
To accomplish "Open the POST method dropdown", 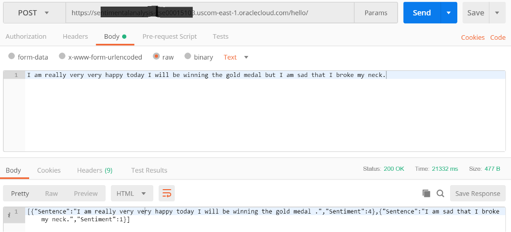I will tap(34, 13).
